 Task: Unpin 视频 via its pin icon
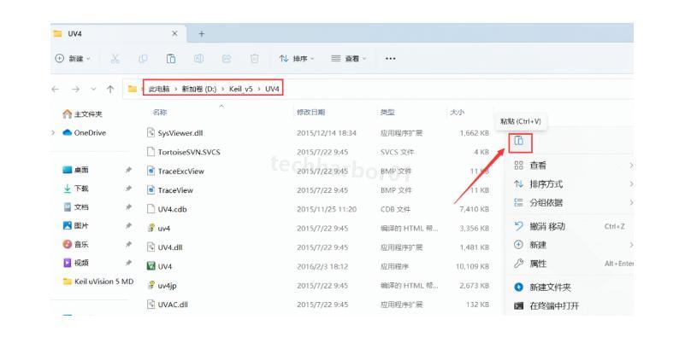128,263
